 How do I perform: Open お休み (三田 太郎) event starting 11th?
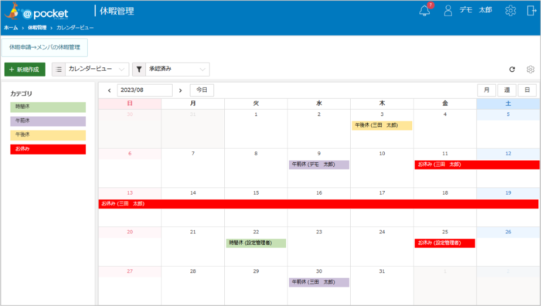pos(477,165)
